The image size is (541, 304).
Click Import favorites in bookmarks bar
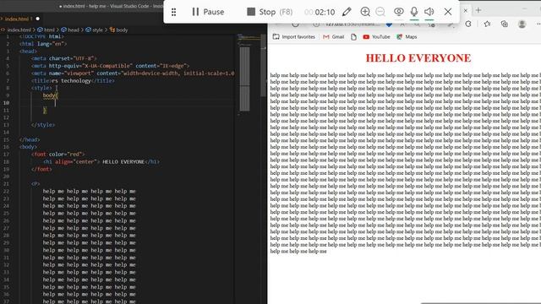[x=294, y=37]
